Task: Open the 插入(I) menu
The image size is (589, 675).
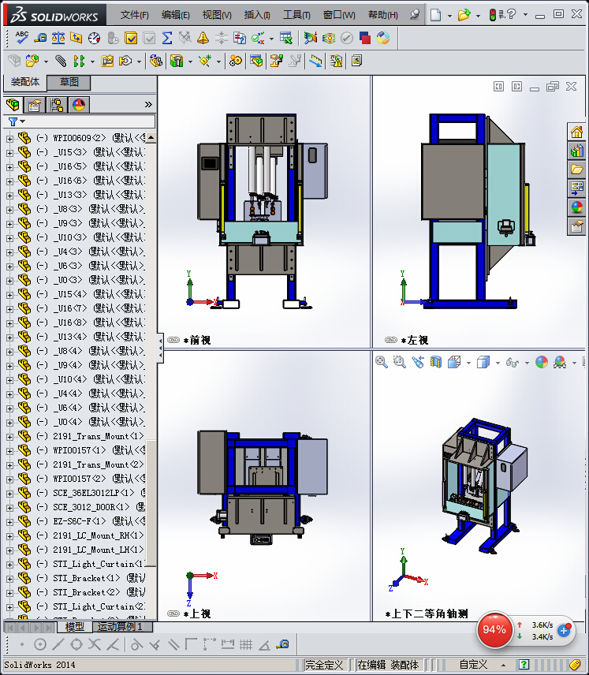Action: [x=257, y=15]
